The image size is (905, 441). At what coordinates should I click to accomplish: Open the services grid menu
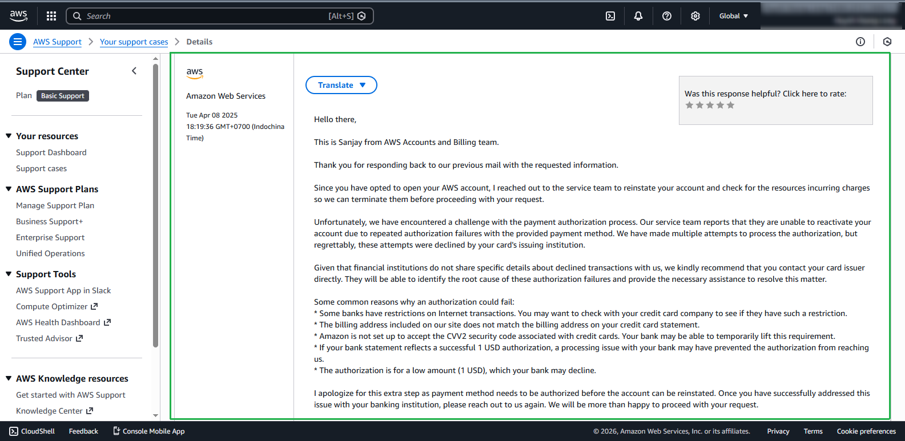pos(51,16)
